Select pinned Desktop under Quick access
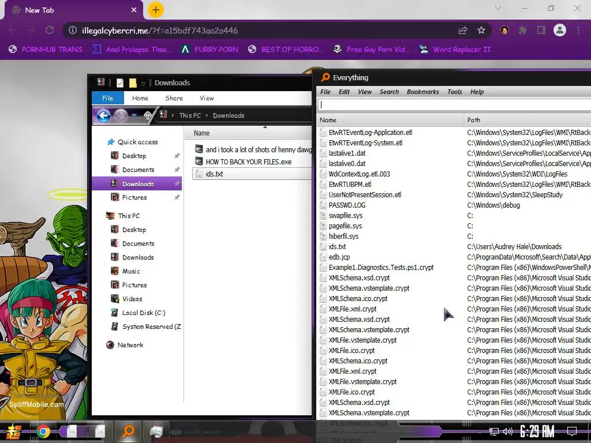This screenshot has height=443, width=591. 134,156
